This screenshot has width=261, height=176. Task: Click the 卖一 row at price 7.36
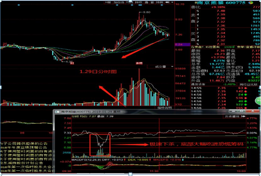click(x=228, y=25)
